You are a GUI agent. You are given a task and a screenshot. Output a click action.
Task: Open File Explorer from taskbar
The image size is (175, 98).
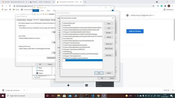pos(59,96)
